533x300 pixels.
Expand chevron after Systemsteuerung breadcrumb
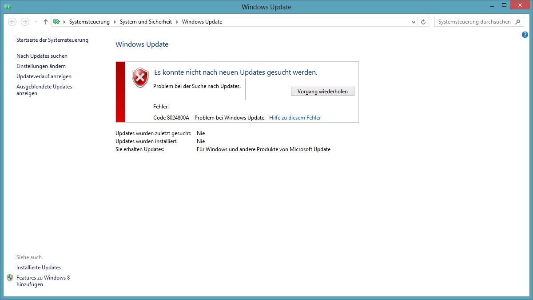click(x=115, y=22)
